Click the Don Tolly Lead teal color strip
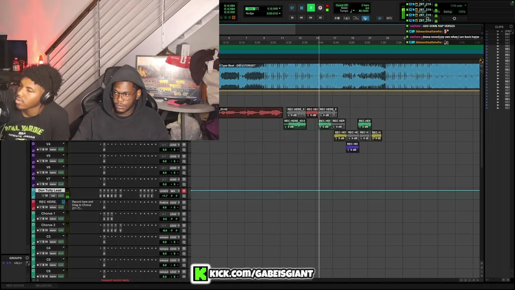 click(33, 193)
